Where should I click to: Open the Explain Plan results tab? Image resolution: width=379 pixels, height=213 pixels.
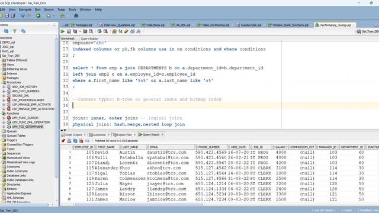123,135
